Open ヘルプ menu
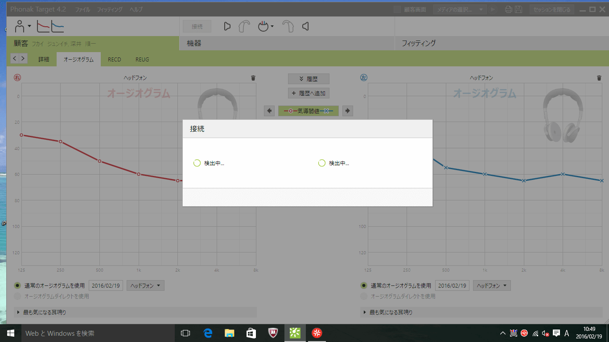This screenshot has width=609, height=342. tap(136, 9)
